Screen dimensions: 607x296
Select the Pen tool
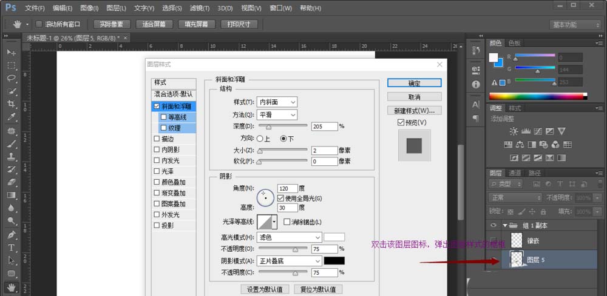point(11,235)
